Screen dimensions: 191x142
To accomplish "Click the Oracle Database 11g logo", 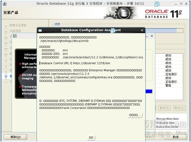I will point(164,14).
